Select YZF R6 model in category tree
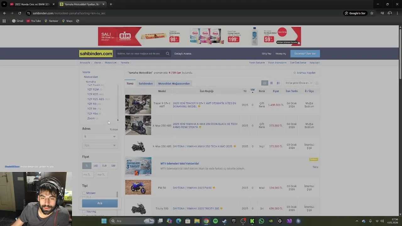 (92, 109)
